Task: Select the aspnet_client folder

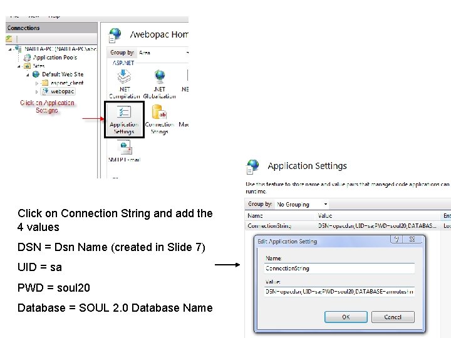Action: point(63,83)
